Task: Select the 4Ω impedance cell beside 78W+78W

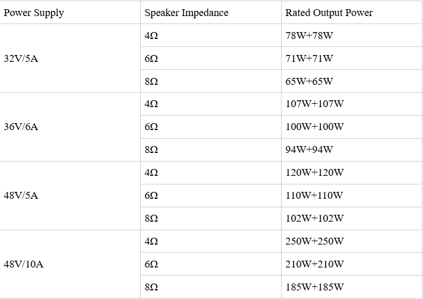Action: (151, 36)
